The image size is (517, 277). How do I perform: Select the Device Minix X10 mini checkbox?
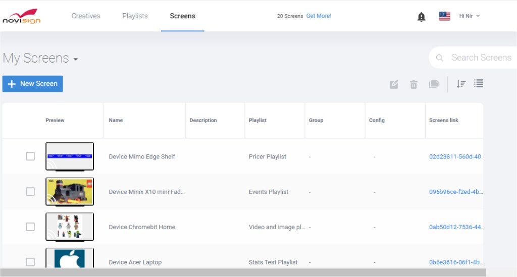tap(30, 192)
